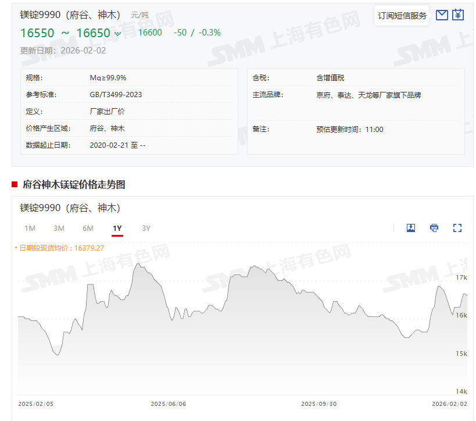Click the 2025/06/06 date axis label
This screenshot has width=476, height=421.
pos(169,404)
